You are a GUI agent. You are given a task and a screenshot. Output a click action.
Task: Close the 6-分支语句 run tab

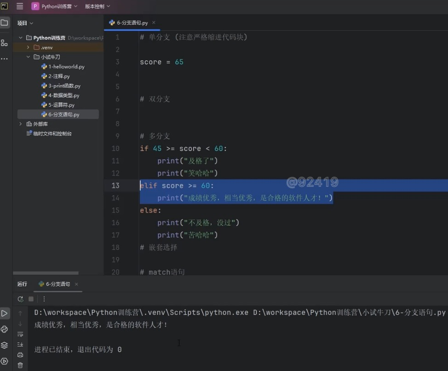point(76,284)
